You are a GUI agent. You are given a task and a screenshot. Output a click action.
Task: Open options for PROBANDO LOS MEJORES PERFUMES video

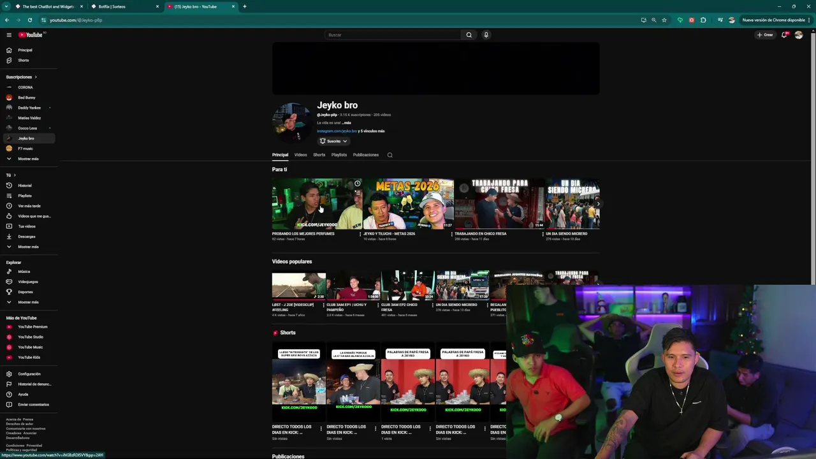pyautogui.click(x=360, y=234)
